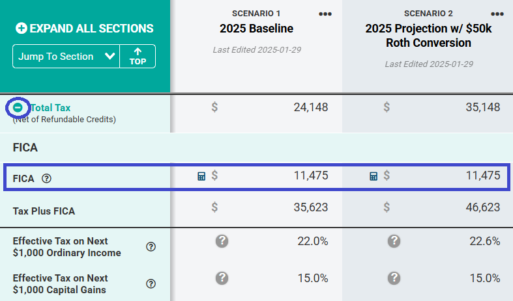513x301 pixels.
Task: Click Scenario 1 ordinary income gray question icon
Action: [x=222, y=241]
